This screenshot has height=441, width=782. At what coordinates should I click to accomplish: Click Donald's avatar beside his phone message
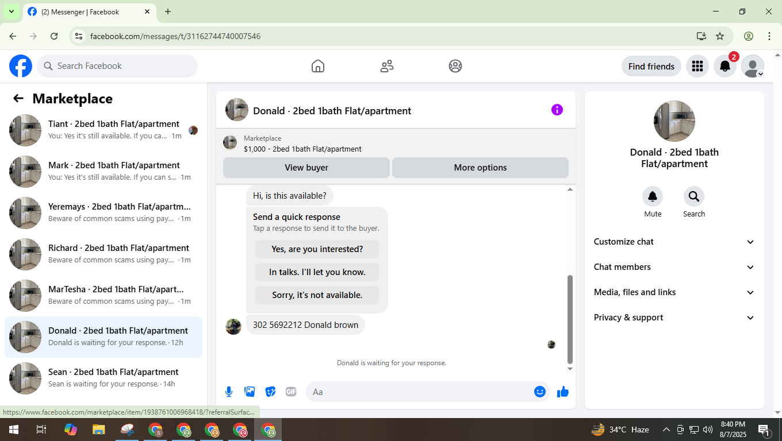click(x=233, y=327)
